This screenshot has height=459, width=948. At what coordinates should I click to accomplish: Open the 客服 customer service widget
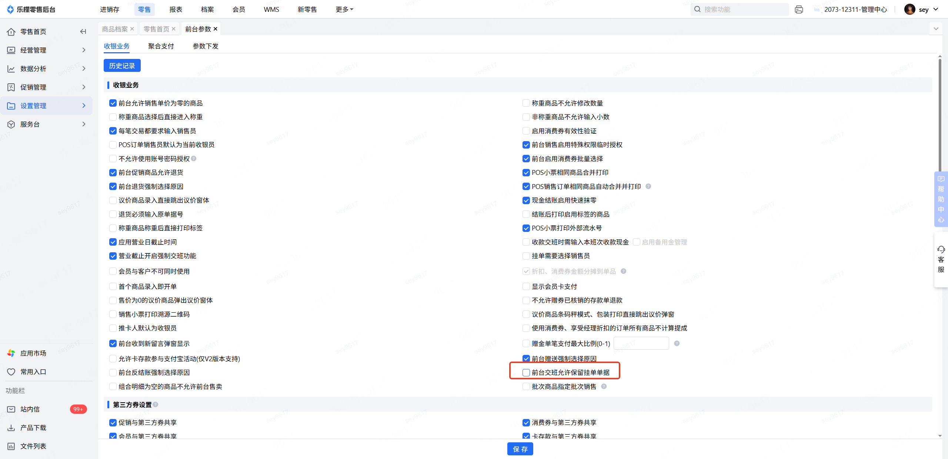pos(941,259)
